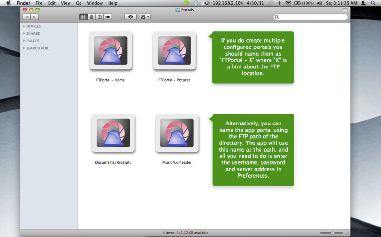Open the Documents/Receipts portal icon
Screen dimensions: 381x237
[113, 133]
